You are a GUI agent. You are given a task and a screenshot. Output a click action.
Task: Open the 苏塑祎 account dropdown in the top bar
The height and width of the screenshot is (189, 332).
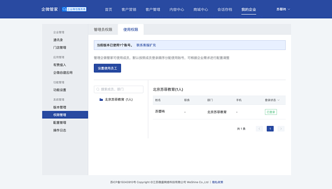[283, 9]
